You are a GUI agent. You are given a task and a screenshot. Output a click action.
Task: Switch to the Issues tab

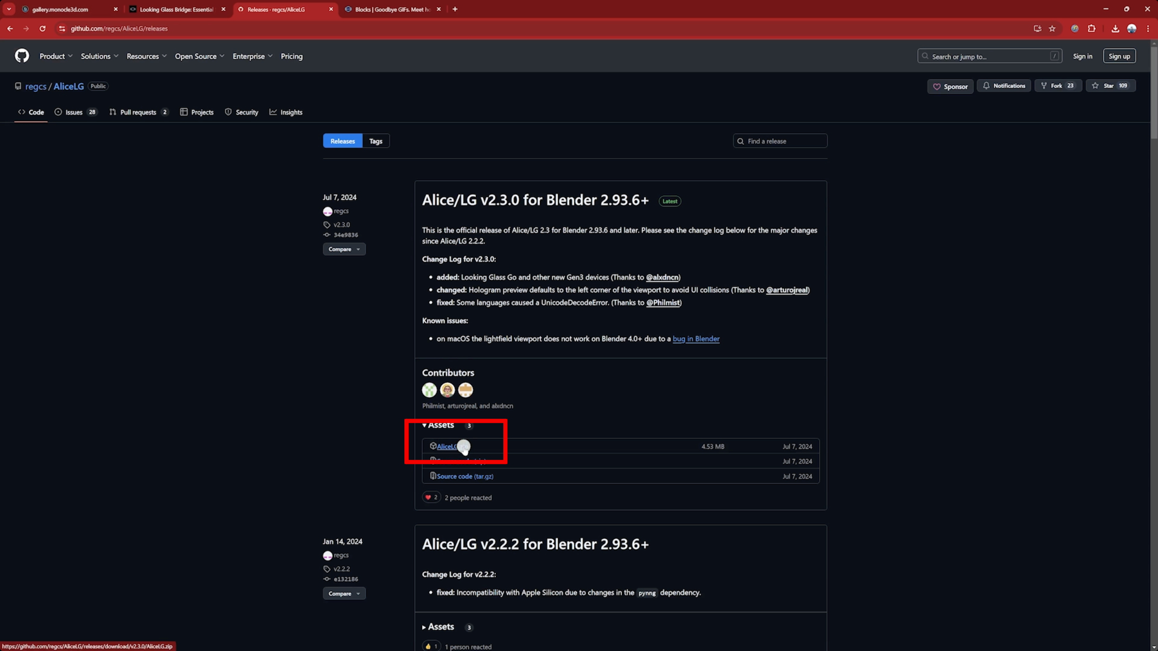coord(74,112)
